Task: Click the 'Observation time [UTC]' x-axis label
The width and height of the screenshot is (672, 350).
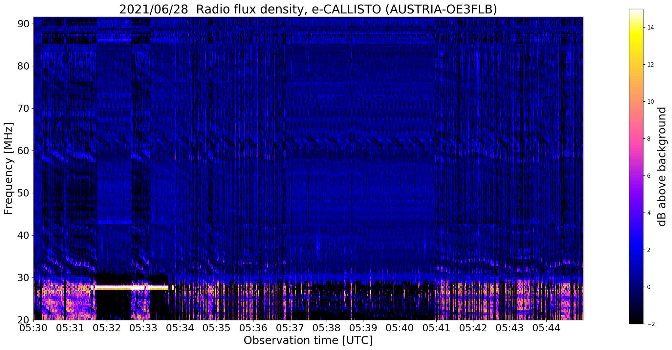Action: coord(308,340)
